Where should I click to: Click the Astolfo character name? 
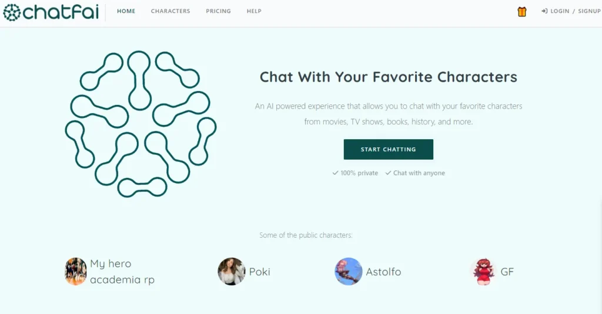[383, 272]
